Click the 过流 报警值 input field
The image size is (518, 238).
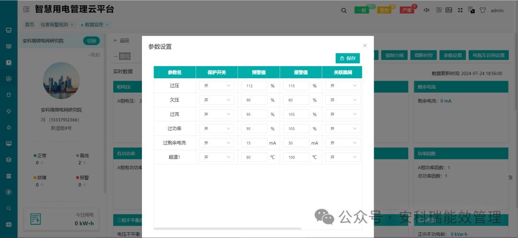click(296, 114)
